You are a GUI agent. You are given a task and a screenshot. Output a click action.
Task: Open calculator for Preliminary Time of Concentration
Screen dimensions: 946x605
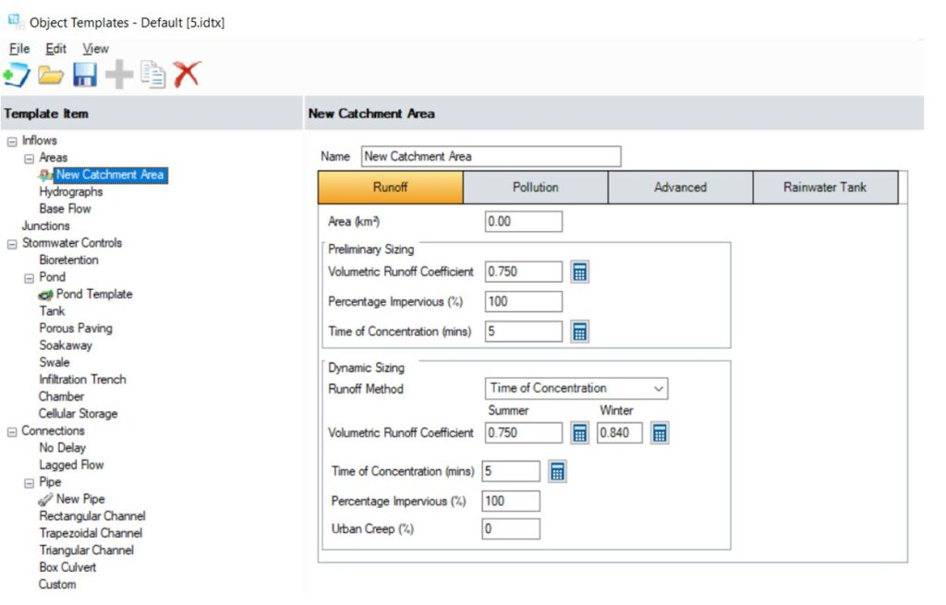(580, 332)
